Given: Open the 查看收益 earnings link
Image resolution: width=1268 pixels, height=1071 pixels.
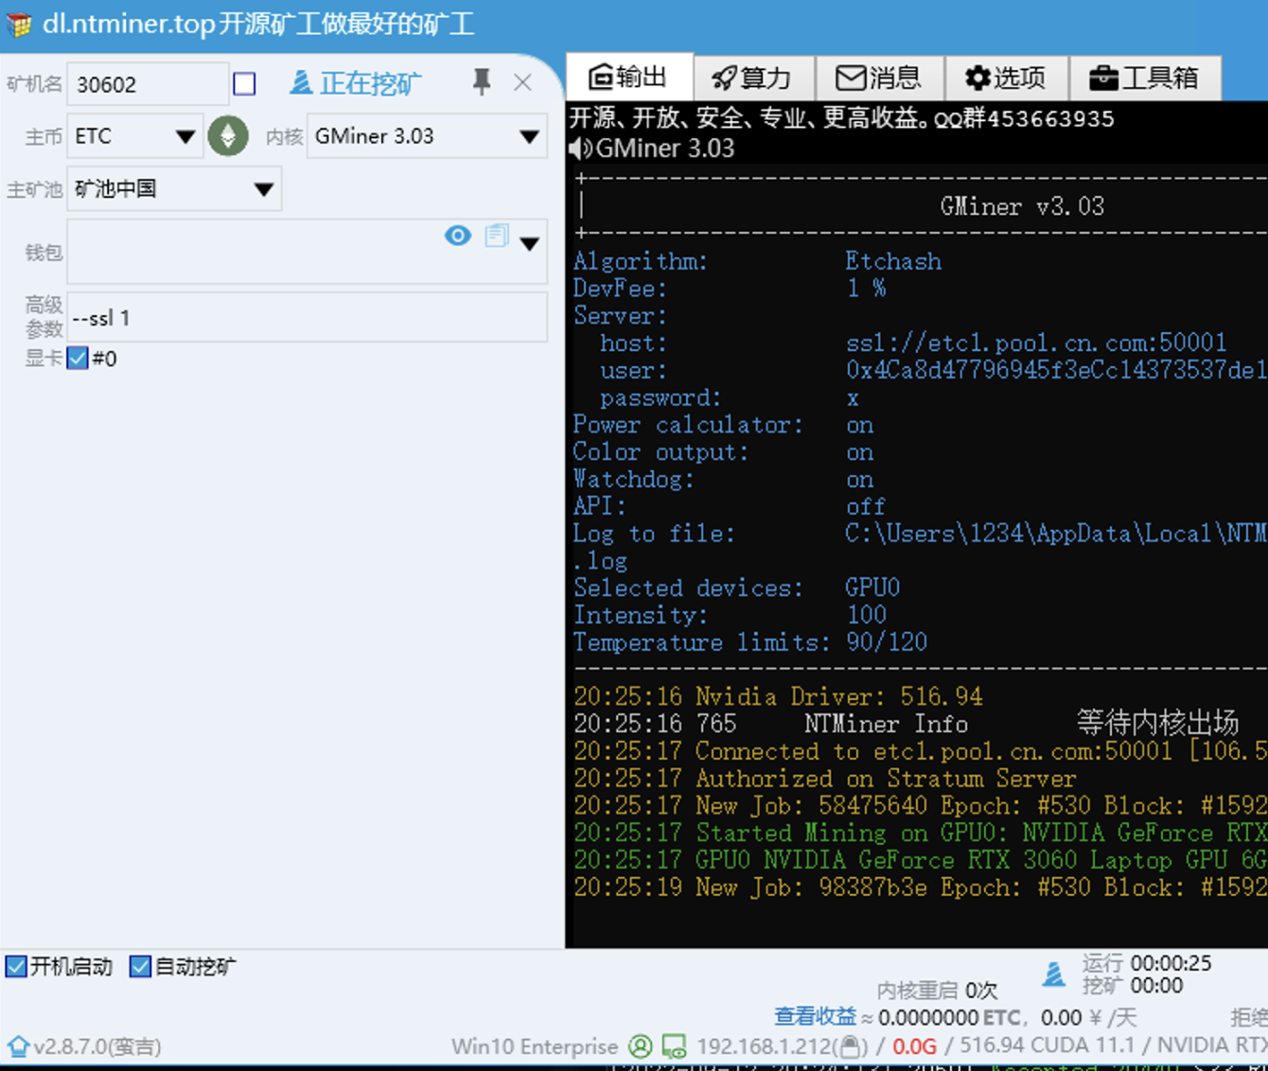Looking at the screenshot, I should click(x=814, y=1017).
